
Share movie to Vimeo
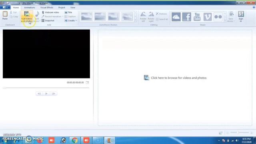208,17
